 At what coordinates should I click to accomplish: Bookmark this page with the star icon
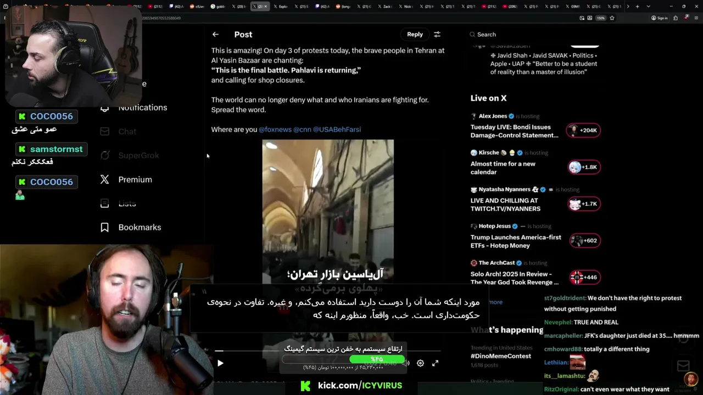click(x=612, y=18)
